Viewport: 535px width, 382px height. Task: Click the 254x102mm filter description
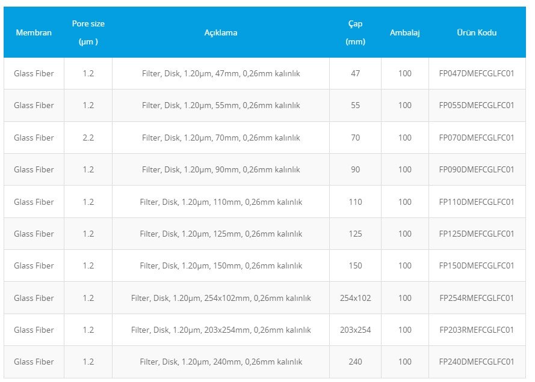[221, 298]
